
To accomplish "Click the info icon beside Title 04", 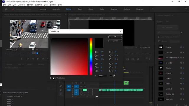I will 181,68.
